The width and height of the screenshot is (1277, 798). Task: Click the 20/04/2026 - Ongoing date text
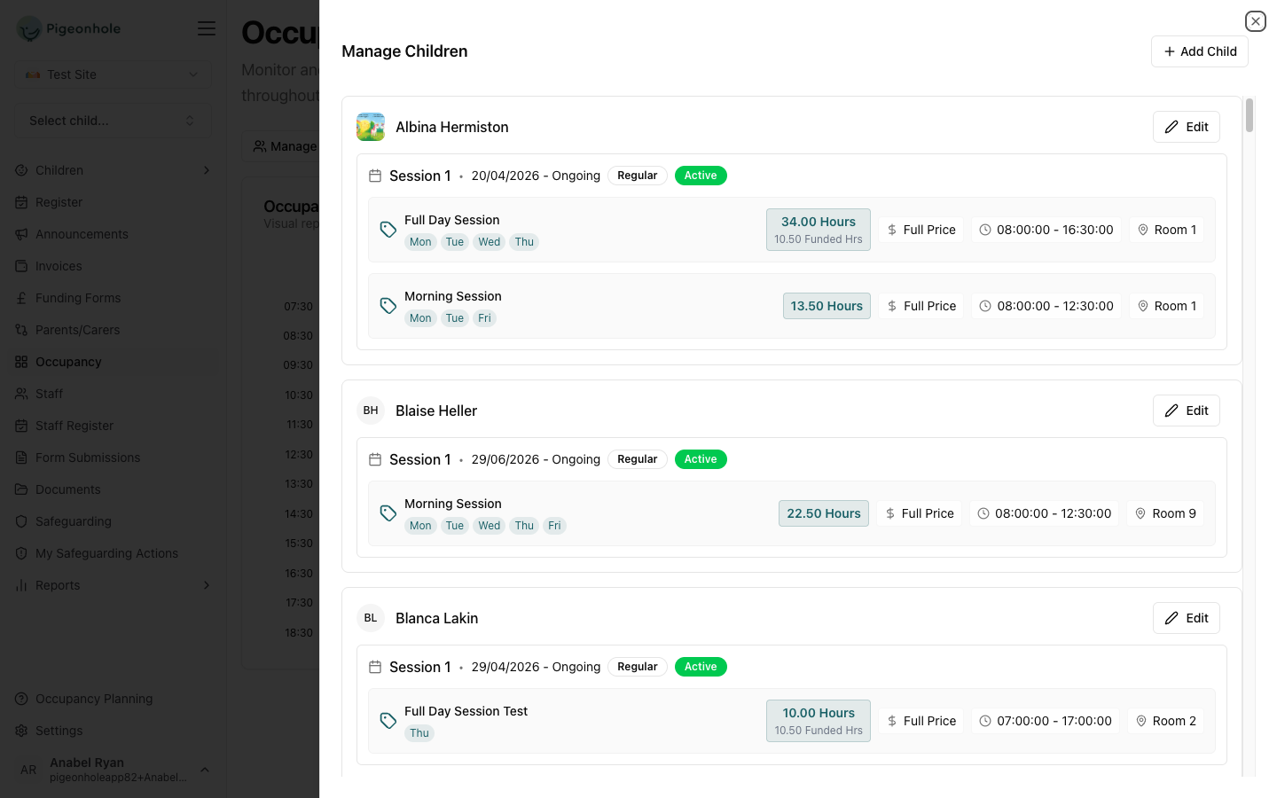[x=536, y=176]
